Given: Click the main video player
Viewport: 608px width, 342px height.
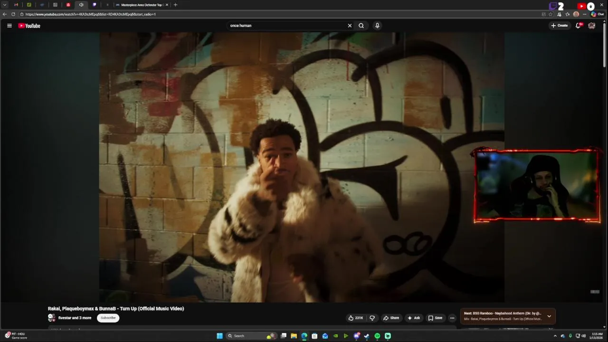Looking at the screenshot, I should tap(302, 167).
